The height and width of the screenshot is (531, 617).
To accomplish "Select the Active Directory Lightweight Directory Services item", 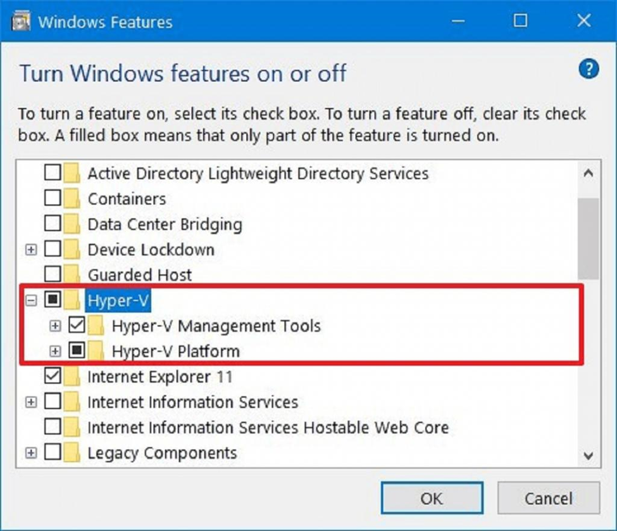I will tap(258, 174).
